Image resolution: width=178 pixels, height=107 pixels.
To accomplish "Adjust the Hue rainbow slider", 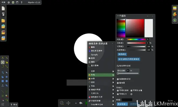I will tap(136, 39).
